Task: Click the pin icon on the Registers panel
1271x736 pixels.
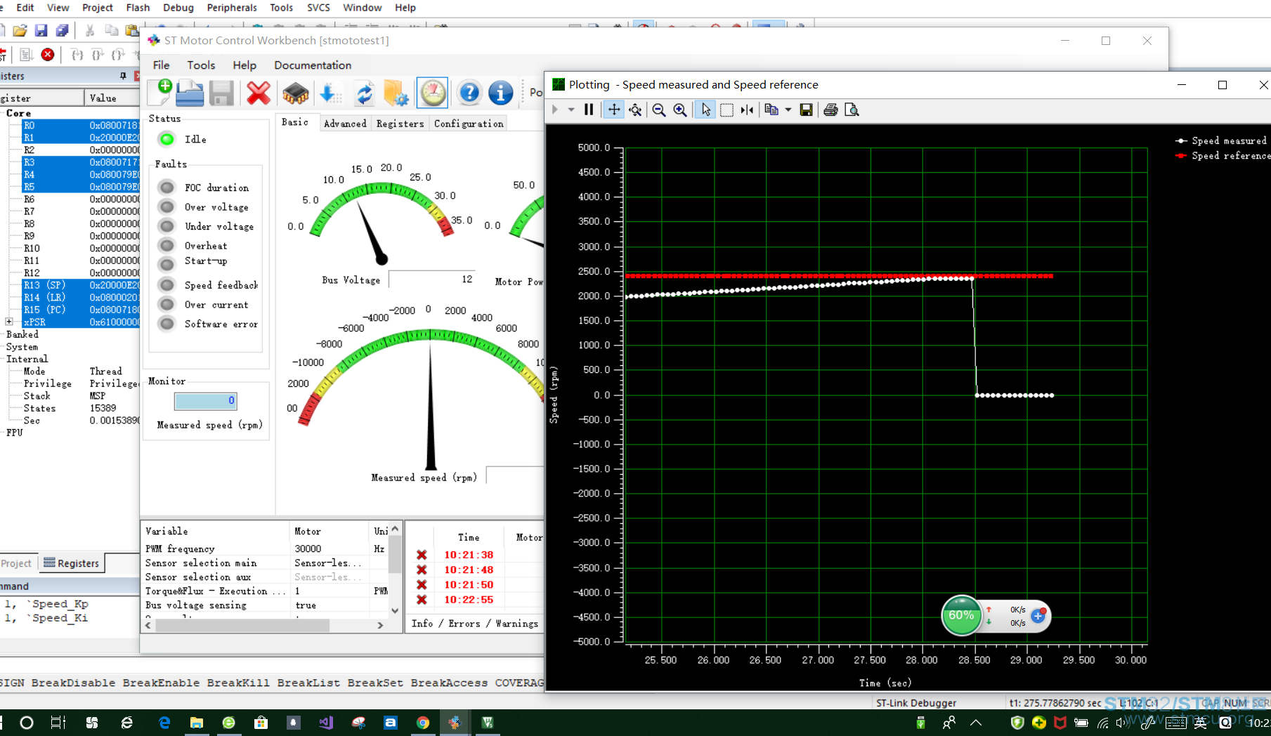Action: click(123, 76)
